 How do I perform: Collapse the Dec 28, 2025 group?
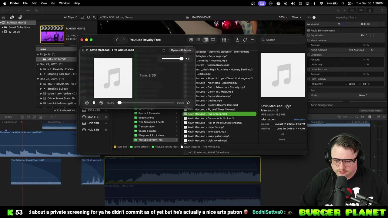(x=38, y=79)
